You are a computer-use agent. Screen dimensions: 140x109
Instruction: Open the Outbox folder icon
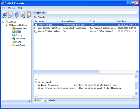(x=14, y=35)
